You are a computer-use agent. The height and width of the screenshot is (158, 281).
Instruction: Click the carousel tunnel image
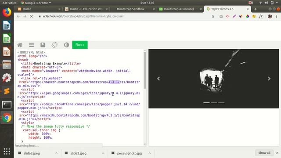coord(214,79)
